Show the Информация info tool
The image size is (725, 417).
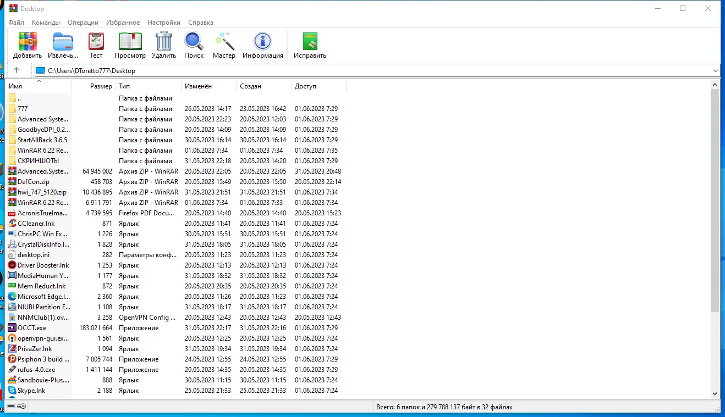pyautogui.click(x=262, y=41)
